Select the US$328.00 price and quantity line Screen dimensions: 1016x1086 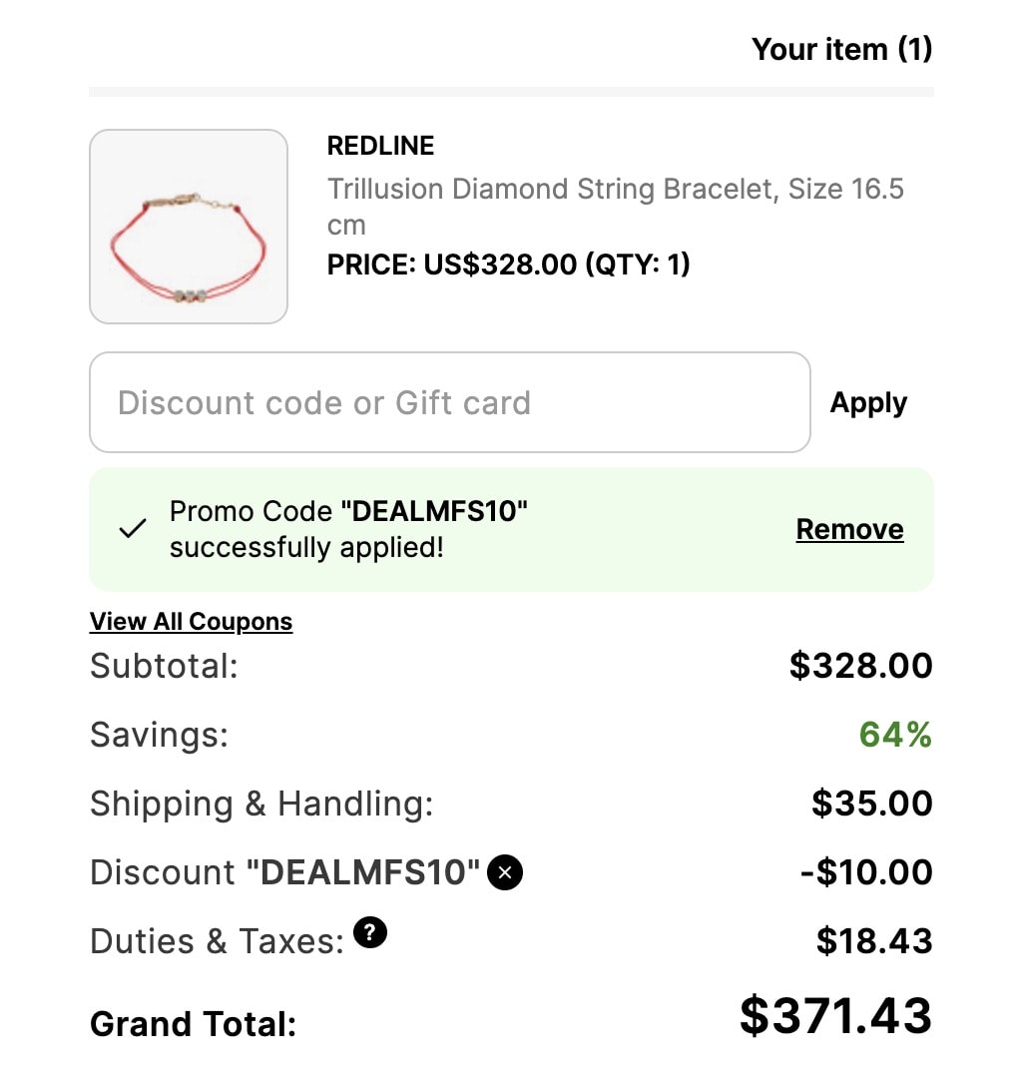point(508,265)
